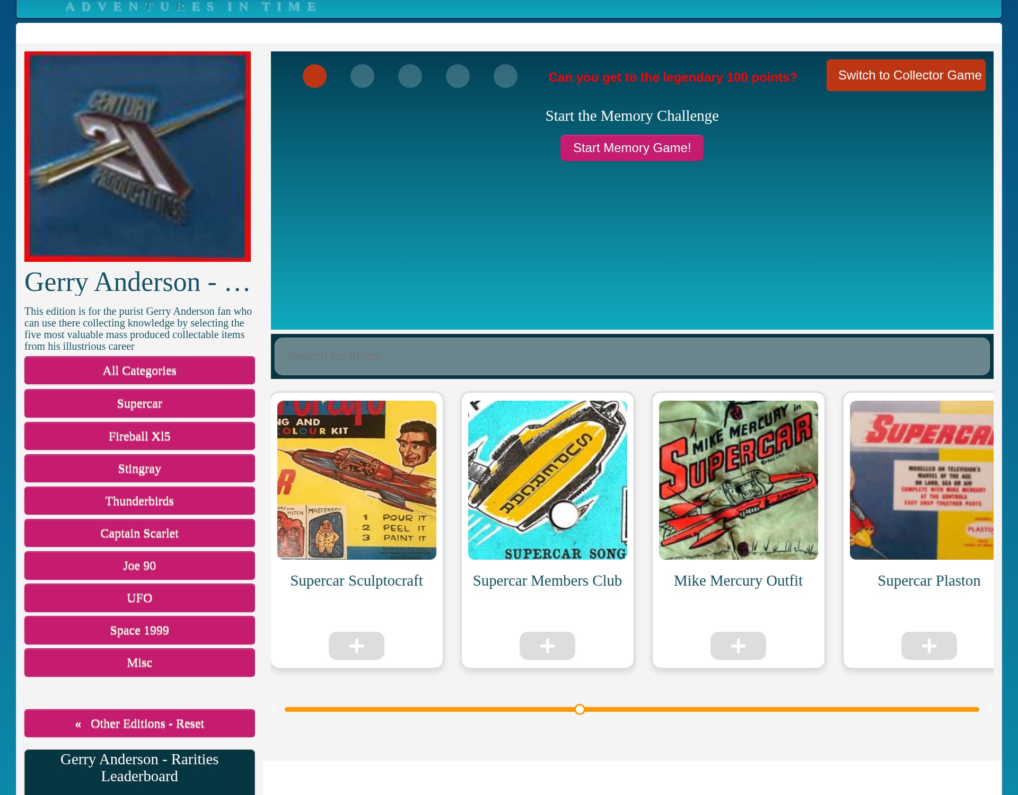Viewport: 1018px width, 795px height.
Task: Filter by Thunderbirds category
Action: tap(139, 501)
